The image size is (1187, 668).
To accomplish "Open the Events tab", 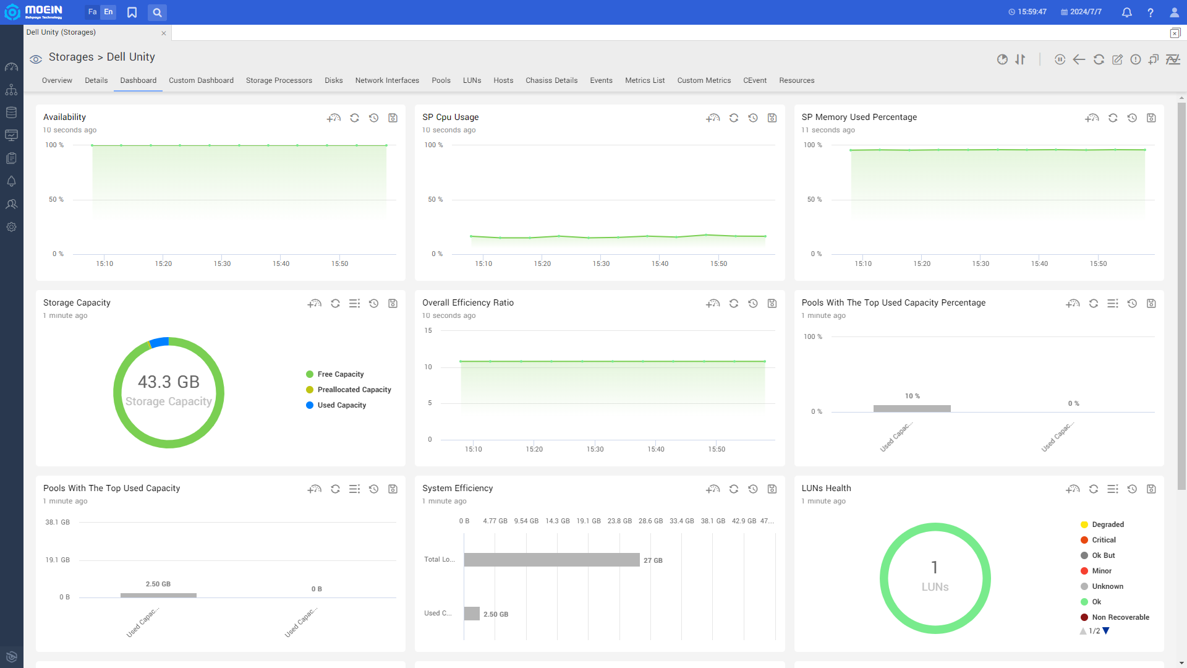I will (601, 80).
